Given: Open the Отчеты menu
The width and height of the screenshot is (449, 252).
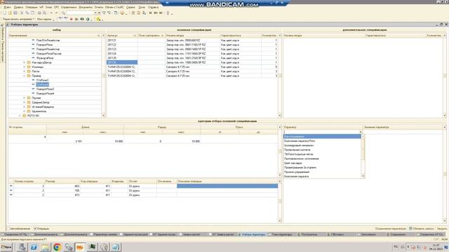Looking at the screenshot, I should coord(99,7).
